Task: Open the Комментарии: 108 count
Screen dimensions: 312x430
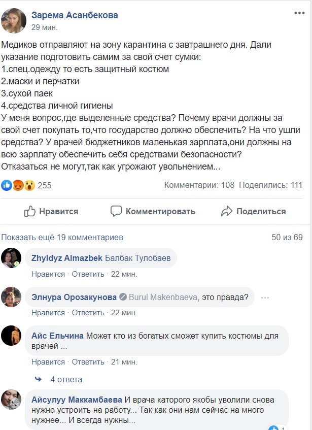Action: click(199, 185)
